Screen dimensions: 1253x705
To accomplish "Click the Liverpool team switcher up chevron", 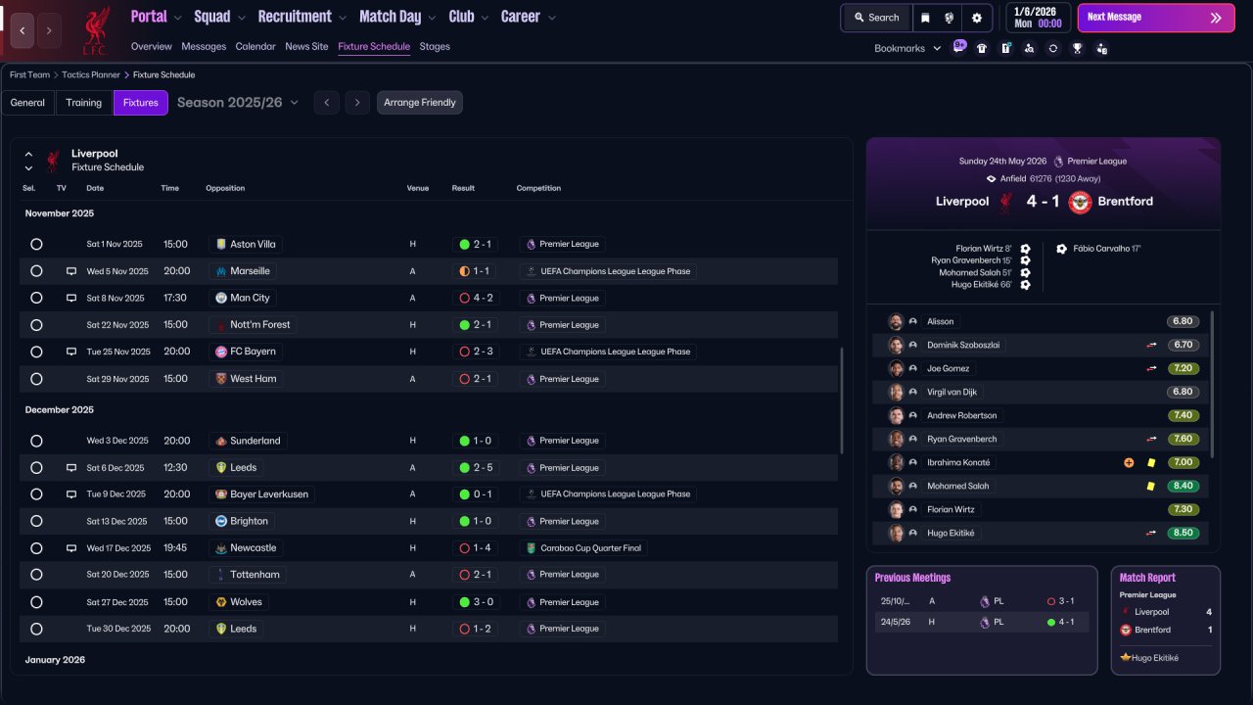I will 28,154.
